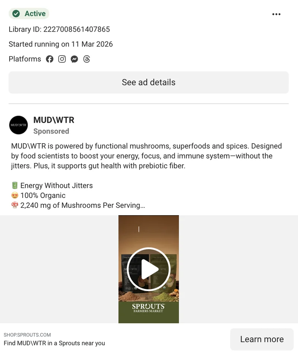Image resolution: width=298 pixels, height=352 pixels.
Task: Click the Active status badge
Action: (x=29, y=13)
